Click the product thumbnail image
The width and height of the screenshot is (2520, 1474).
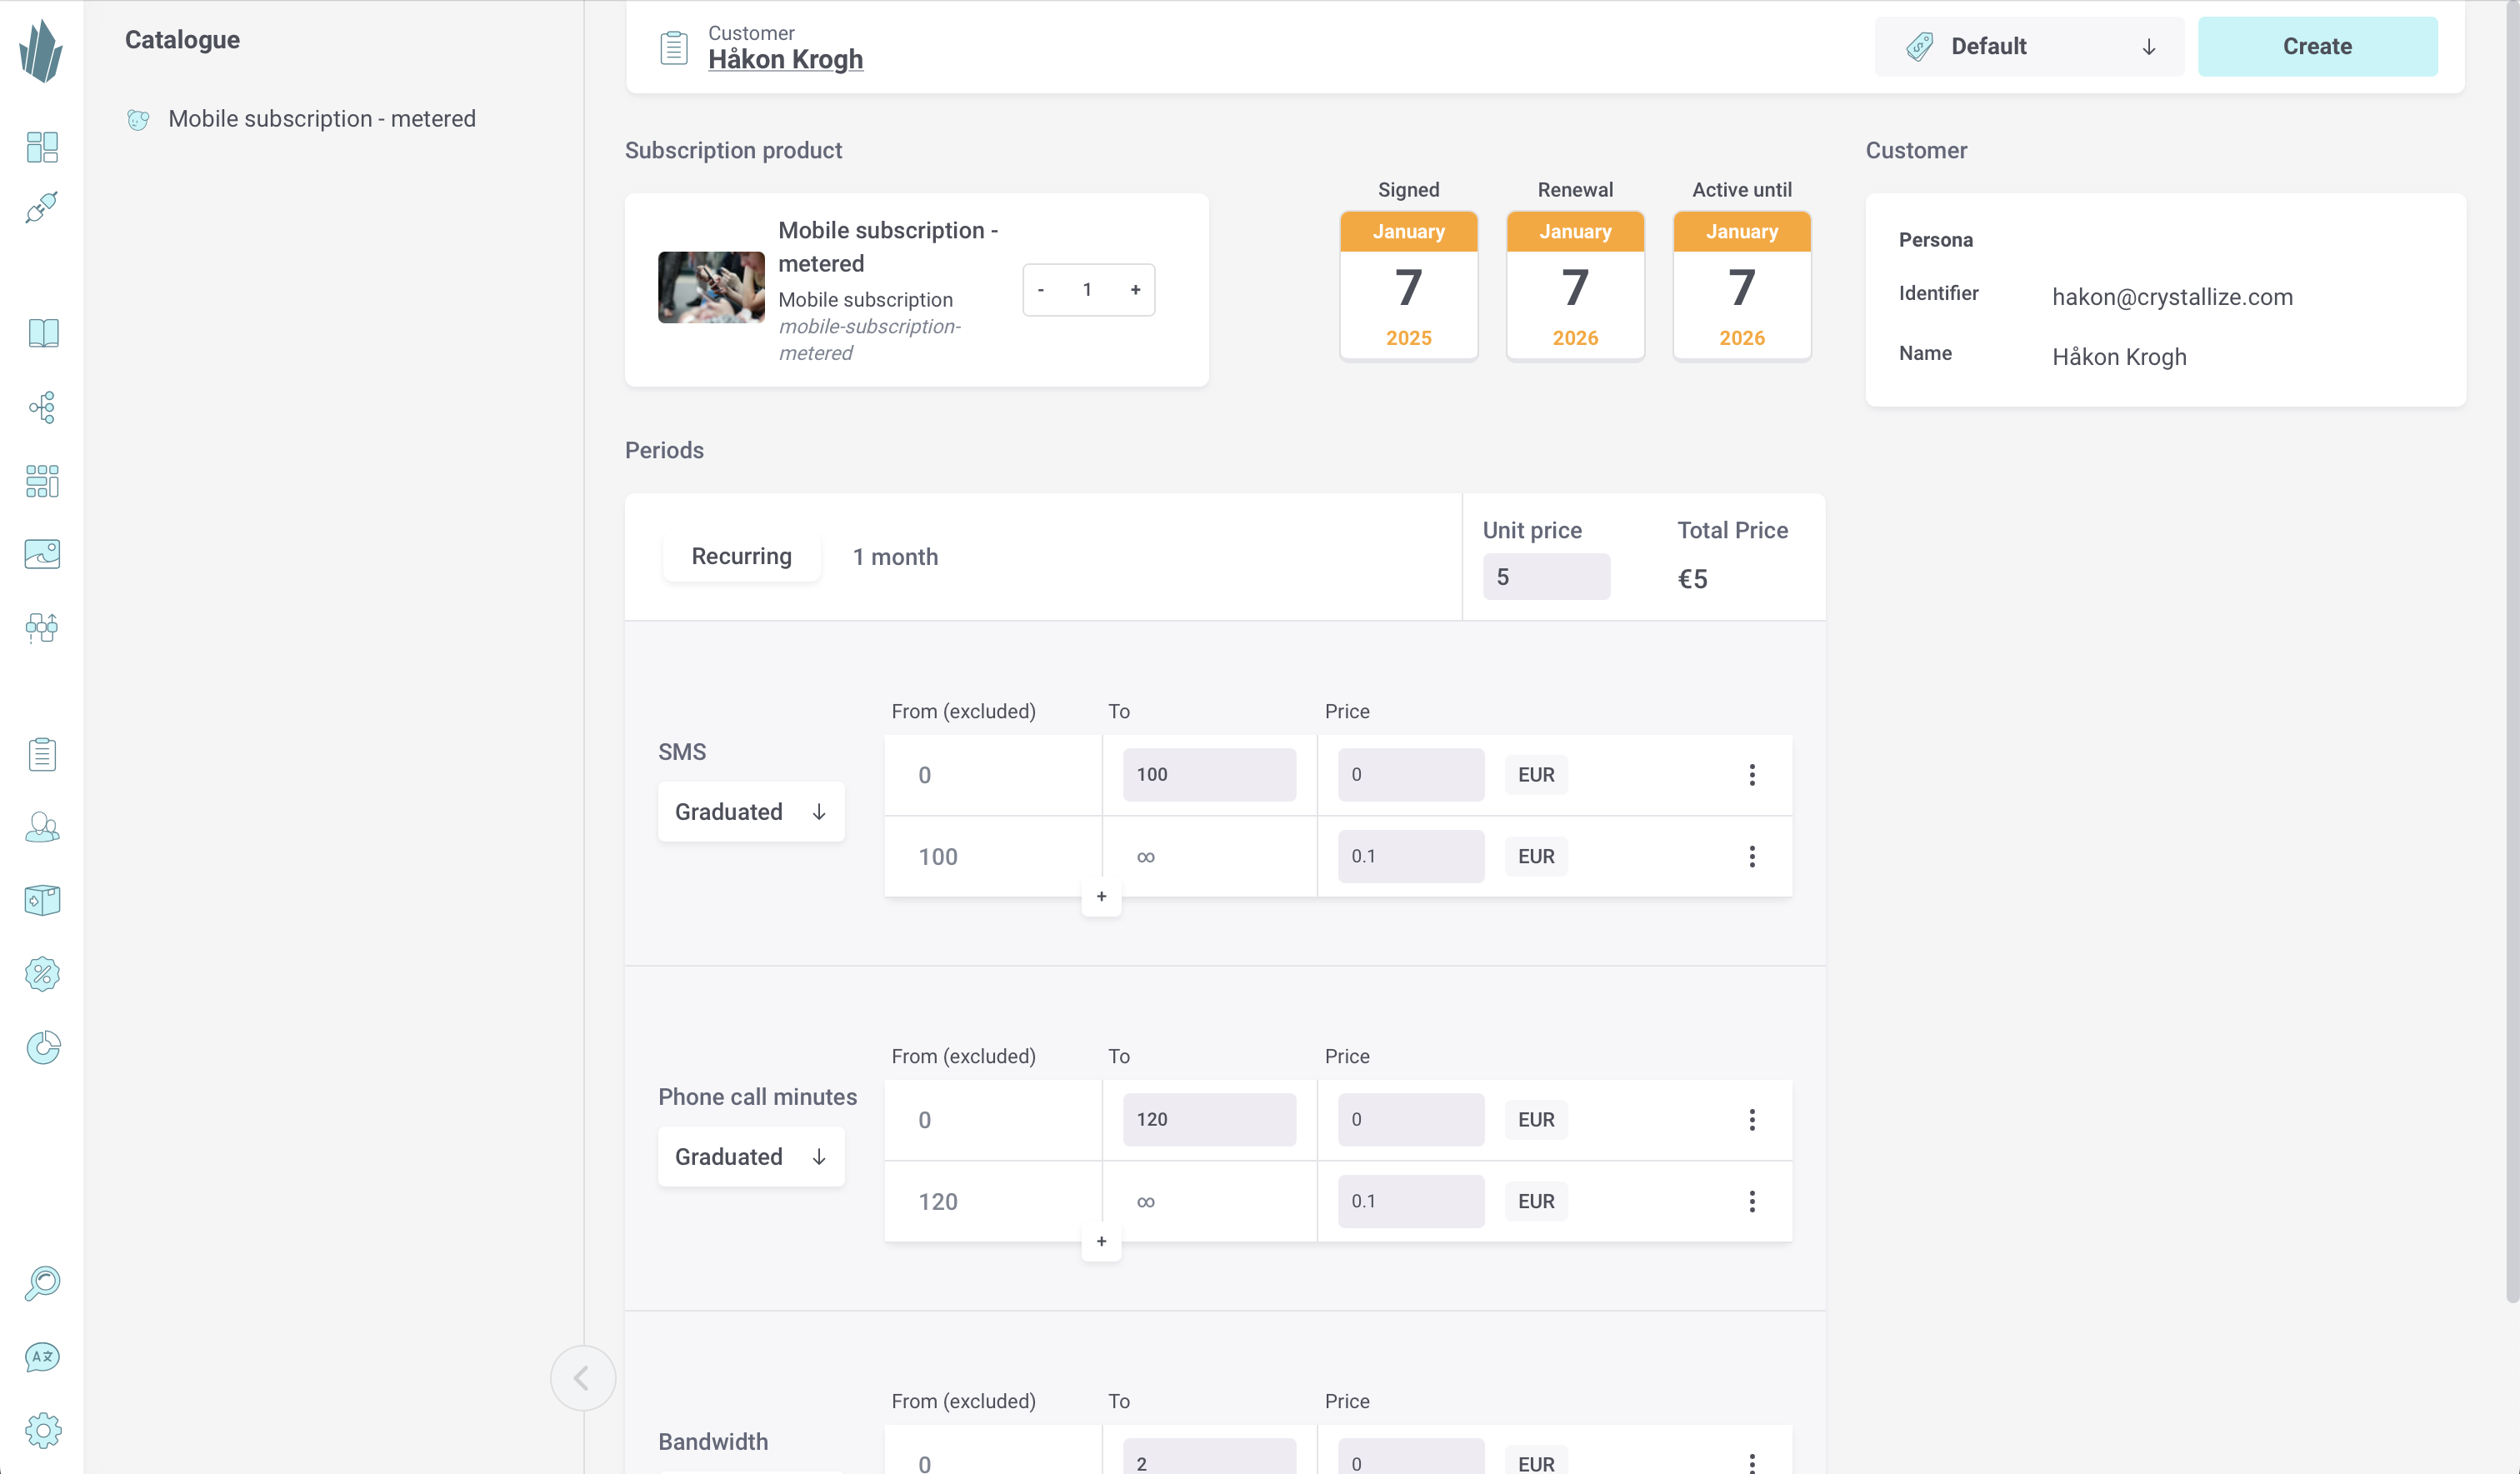pos(711,287)
